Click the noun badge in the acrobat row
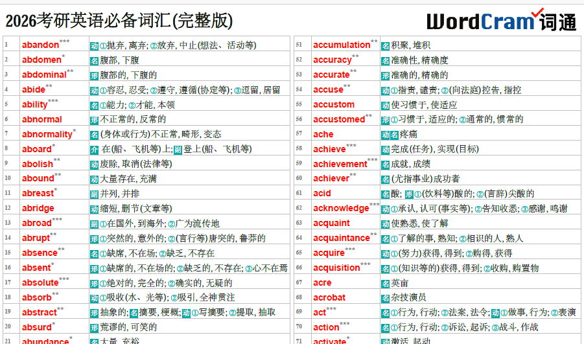 click(385, 297)
